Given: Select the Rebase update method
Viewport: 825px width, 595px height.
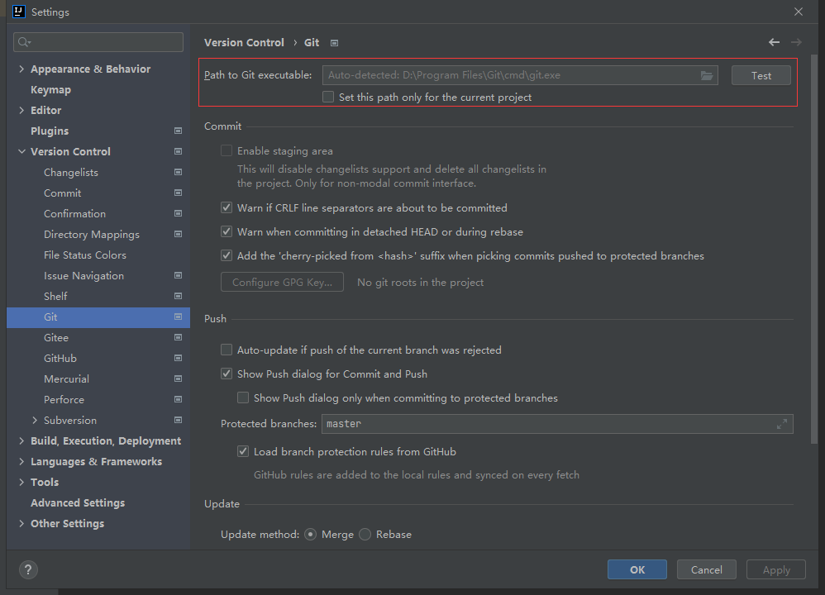Looking at the screenshot, I should click(x=365, y=535).
